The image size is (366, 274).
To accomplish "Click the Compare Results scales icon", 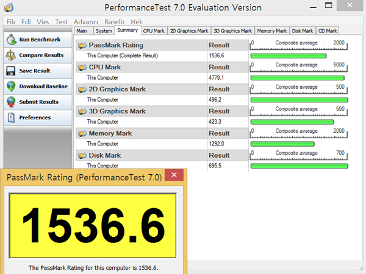I will pyautogui.click(x=11, y=55).
